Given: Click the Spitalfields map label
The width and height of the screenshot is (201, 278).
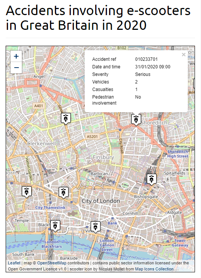Looking at the screenshot, I should pyautogui.click(x=175, y=173).
